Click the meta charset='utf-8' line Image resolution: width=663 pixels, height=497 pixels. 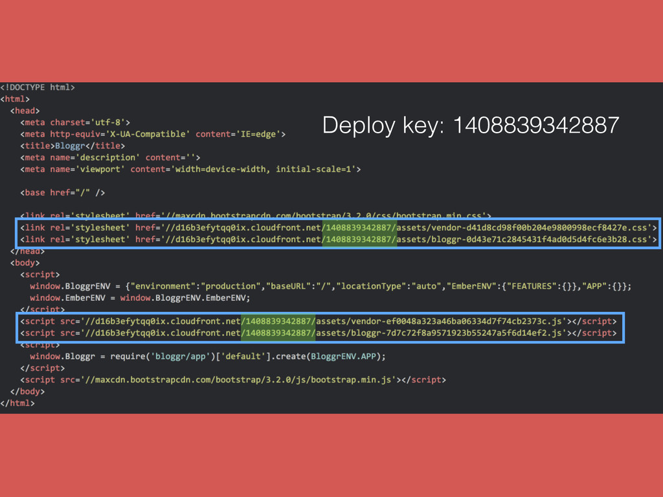(x=75, y=122)
